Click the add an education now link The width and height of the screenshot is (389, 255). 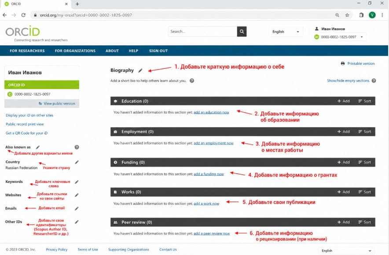211,112
